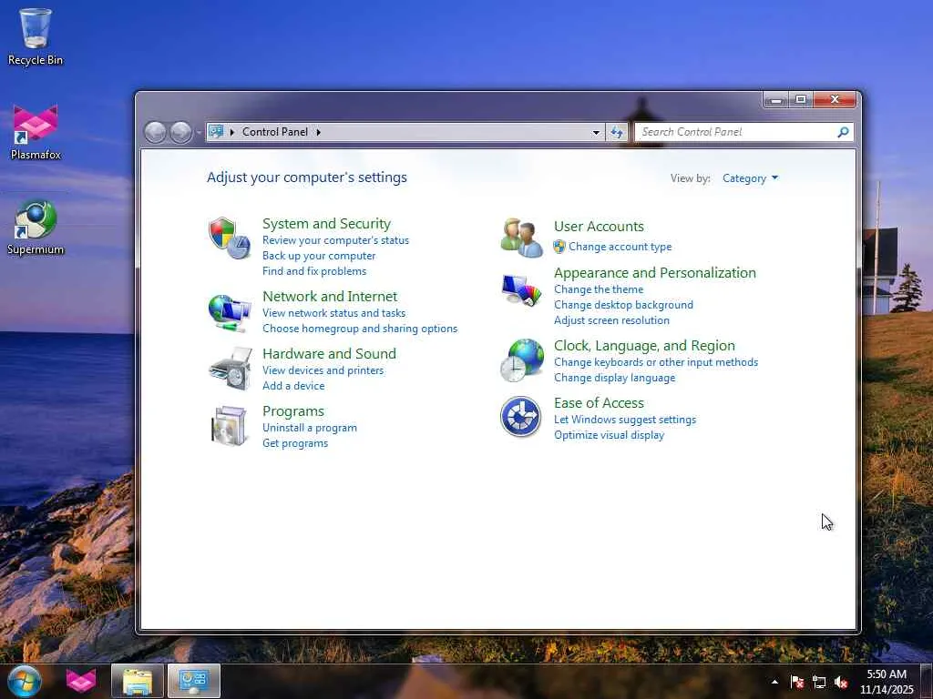The width and height of the screenshot is (933, 699).
Task: Click Choose homegroup and sharing options
Action: pyautogui.click(x=360, y=328)
